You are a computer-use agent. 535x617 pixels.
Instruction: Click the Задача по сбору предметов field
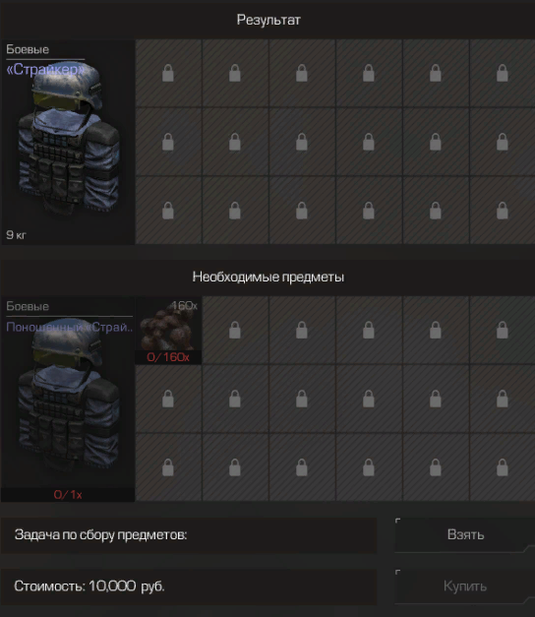tap(189, 535)
